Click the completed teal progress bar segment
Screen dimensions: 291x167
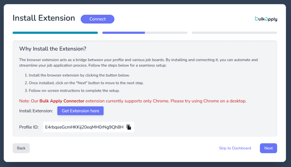click(55, 33)
